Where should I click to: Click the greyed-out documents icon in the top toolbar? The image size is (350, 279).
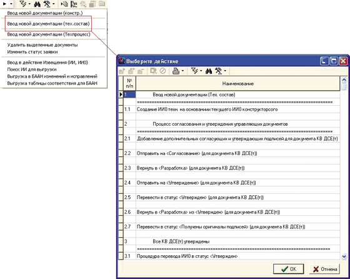click(x=92, y=4)
